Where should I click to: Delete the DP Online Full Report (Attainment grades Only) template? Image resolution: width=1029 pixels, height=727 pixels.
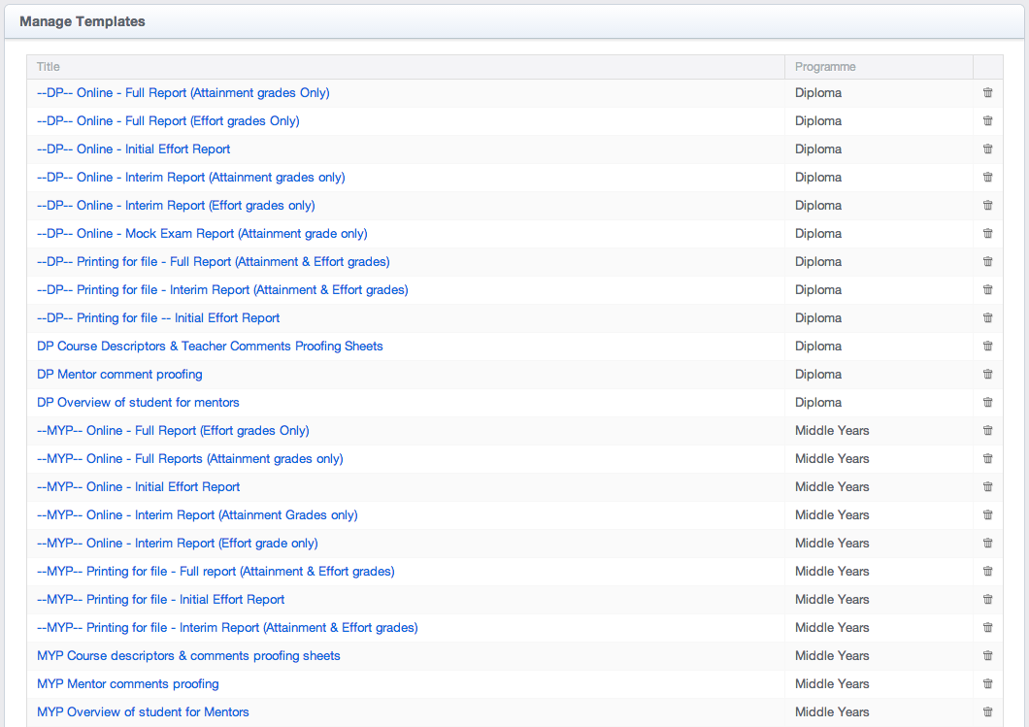point(987,92)
